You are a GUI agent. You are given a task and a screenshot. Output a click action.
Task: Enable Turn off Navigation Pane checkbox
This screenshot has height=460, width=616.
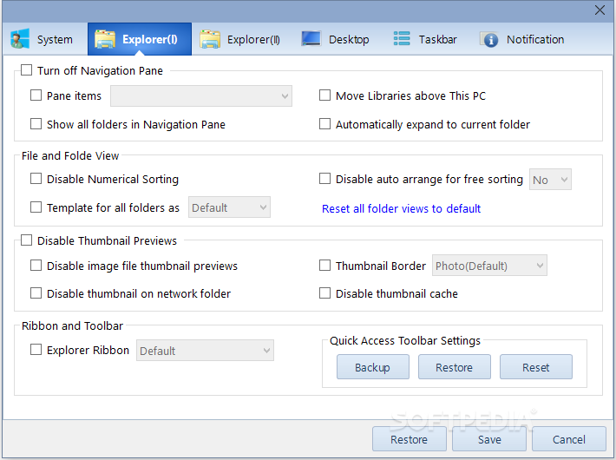click(x=27, y=70)
